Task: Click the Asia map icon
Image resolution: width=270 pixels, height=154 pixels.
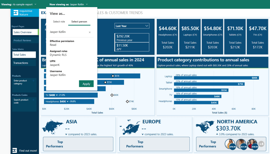Action: 53,127
